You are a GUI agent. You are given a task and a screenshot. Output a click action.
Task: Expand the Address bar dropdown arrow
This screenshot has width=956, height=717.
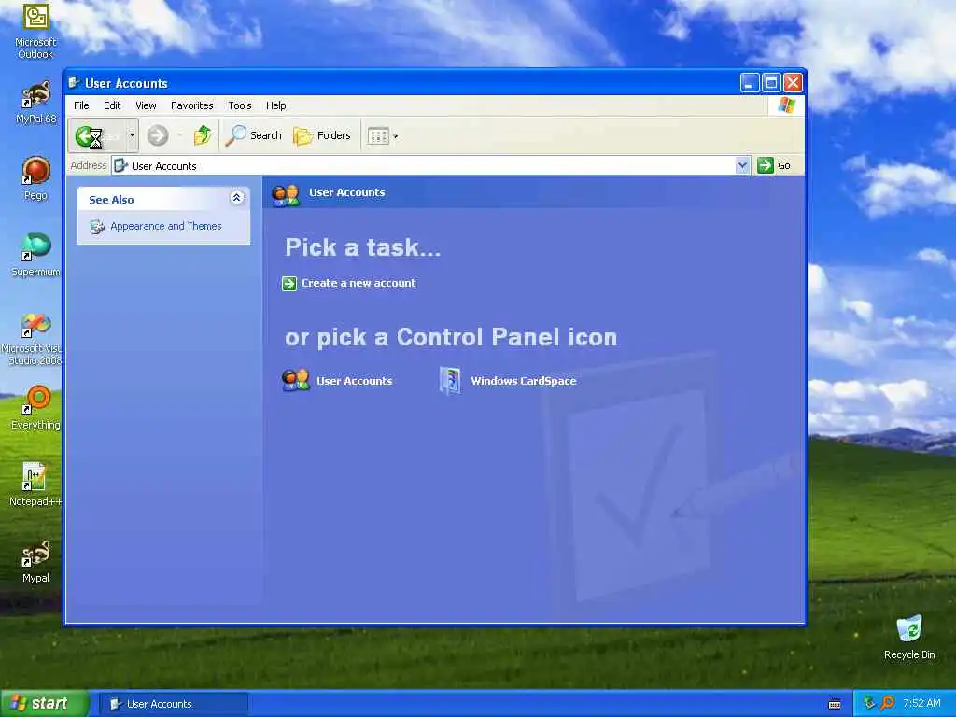[x=742, y=165]
